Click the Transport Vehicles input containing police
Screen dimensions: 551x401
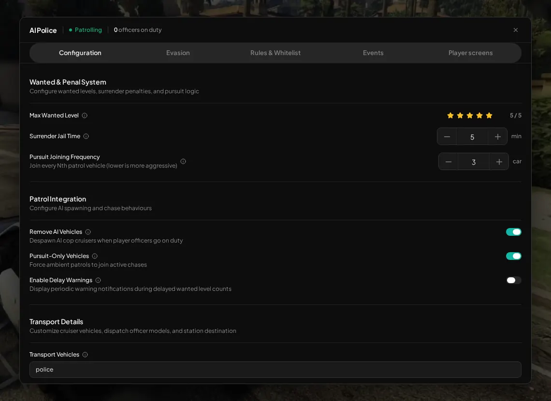tap(275, 370)
